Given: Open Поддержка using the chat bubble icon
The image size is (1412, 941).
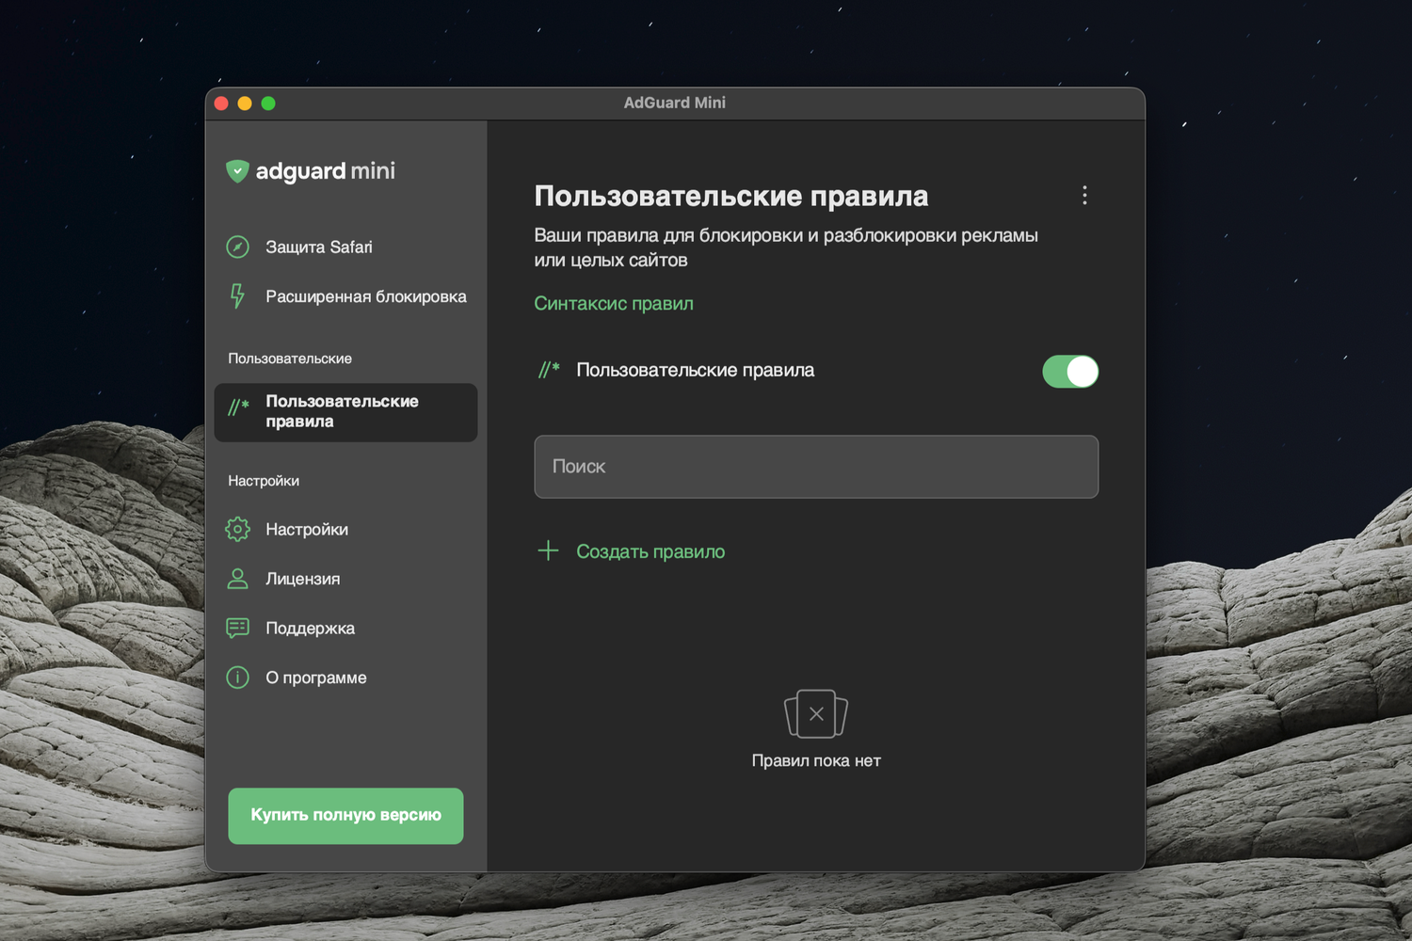Looking at the screenshot, I should point(238,628).
